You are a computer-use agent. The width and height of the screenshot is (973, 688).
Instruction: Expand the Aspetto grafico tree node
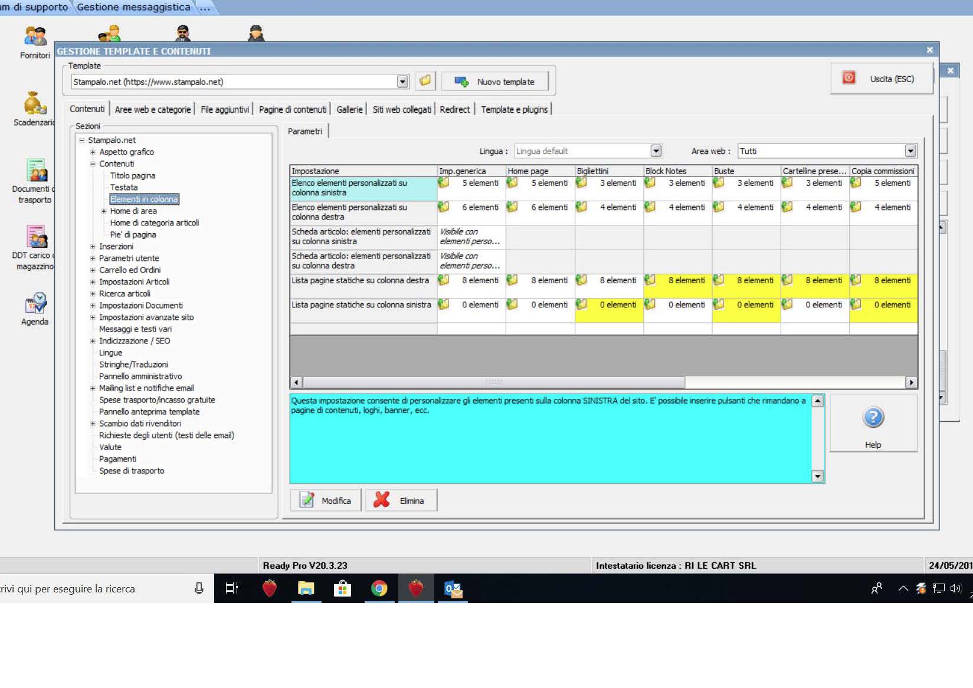click(x=93, y=152)
